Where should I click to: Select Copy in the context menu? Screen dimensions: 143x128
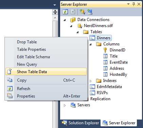(46, 80)
